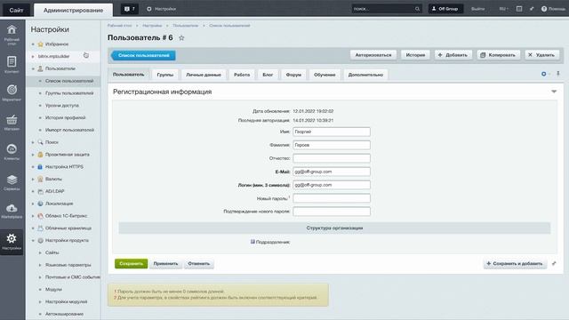
Task: Click the search magnifier icon
Action: [x=417, y=9]
